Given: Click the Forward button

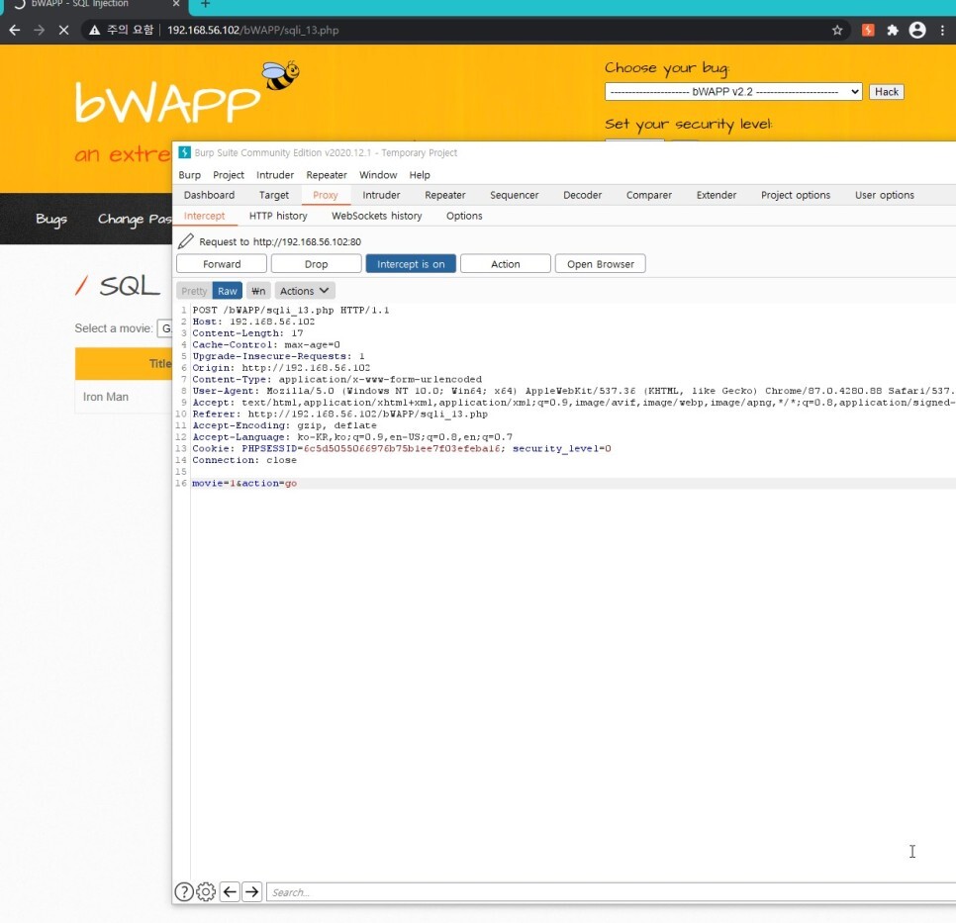Looking at the screenshot, I should (222, 264).
